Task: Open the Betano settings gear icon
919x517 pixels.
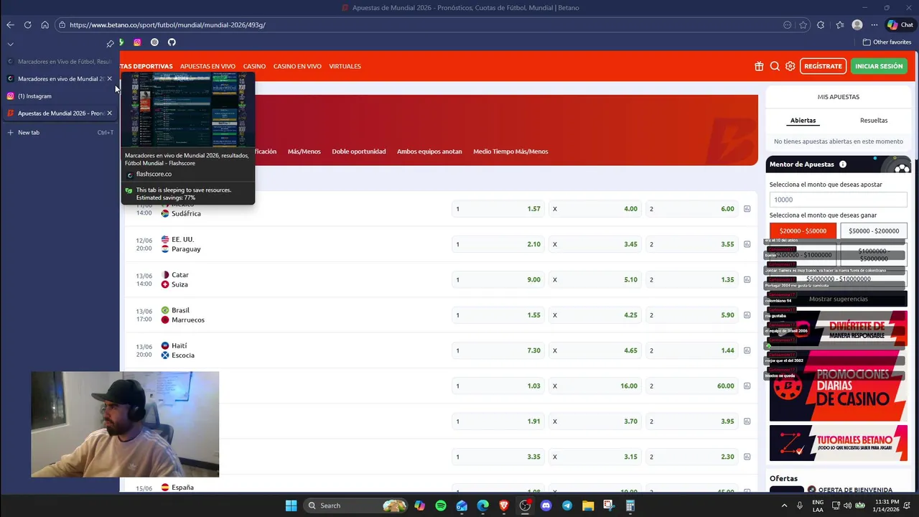Action: click(x=790, y=66)
